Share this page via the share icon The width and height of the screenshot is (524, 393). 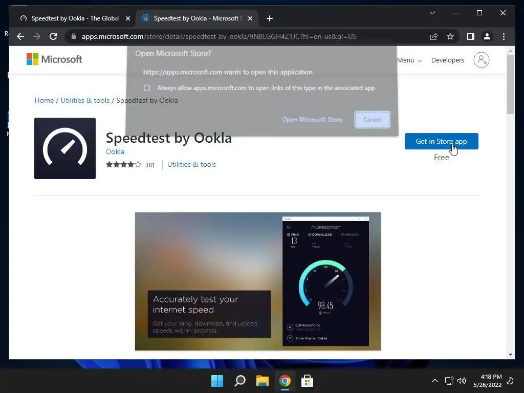pos(434,36)
